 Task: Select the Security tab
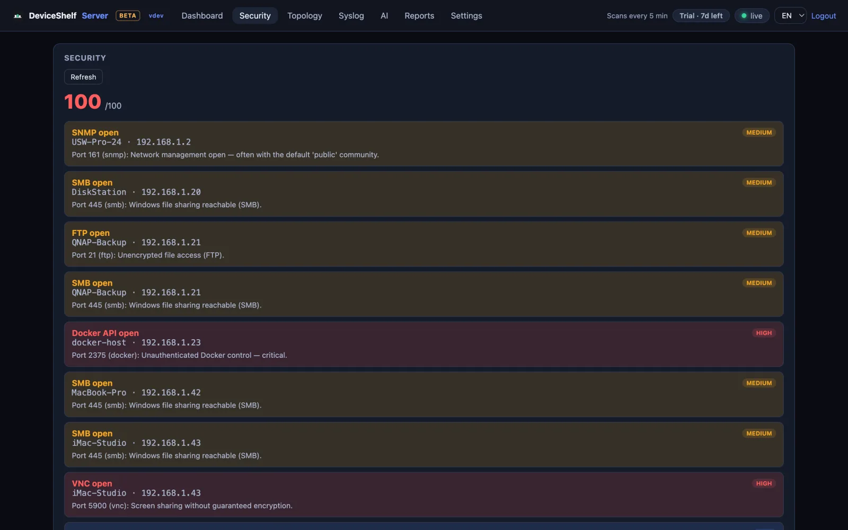click(x=255, y=16)
